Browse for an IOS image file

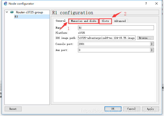(145, 38)
